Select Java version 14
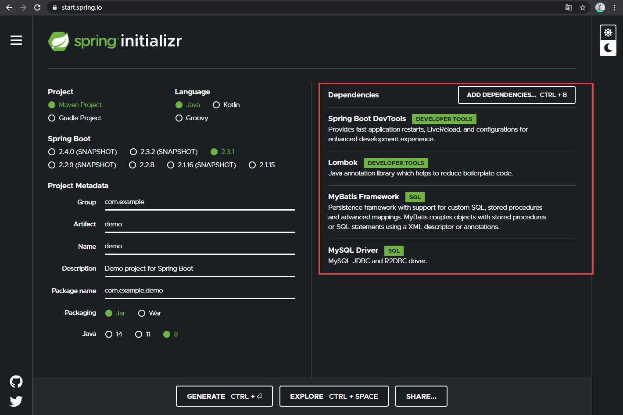Viewport: 623px width, 415px height. pos(114,334)
